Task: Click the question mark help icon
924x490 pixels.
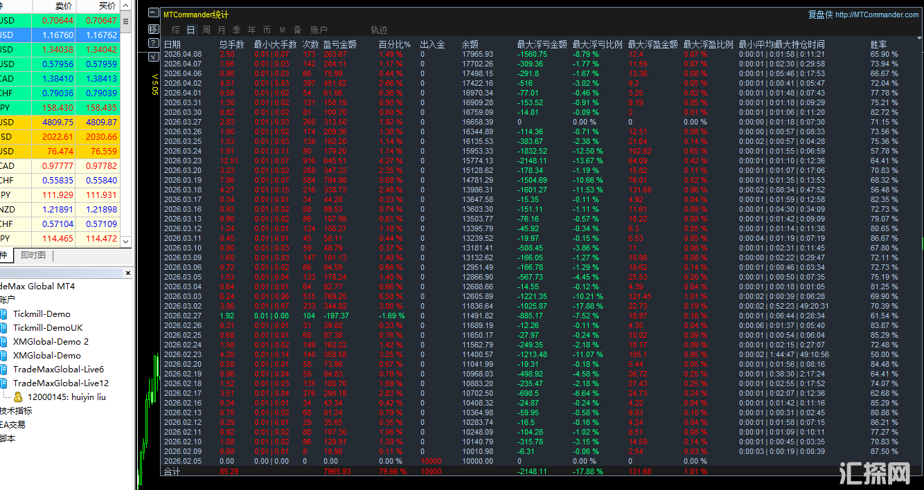Action: click(153, 44)
